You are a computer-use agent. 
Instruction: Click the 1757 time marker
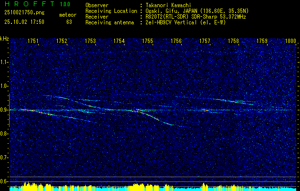click(205, 41)
